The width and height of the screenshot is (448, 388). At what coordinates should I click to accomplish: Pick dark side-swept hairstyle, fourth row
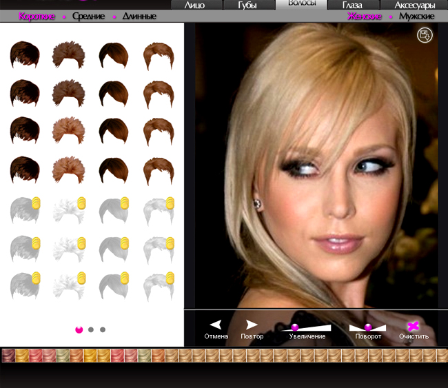[25, 170]
